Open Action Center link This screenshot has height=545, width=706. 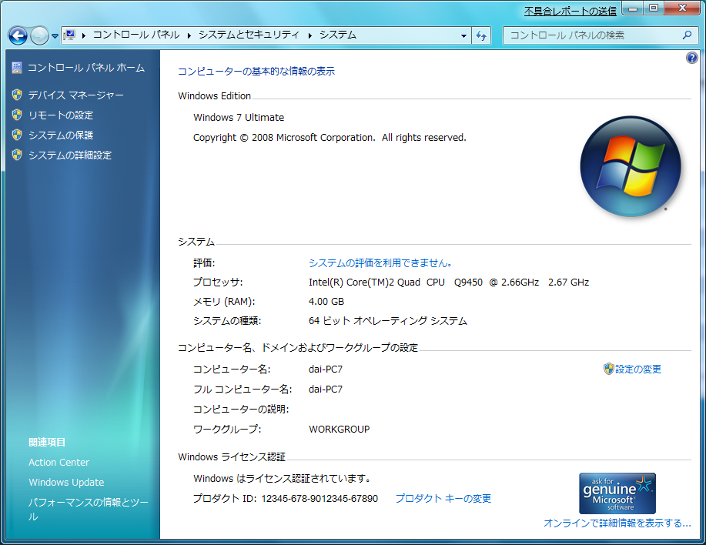pyautogui.click(x=59, y=462)
